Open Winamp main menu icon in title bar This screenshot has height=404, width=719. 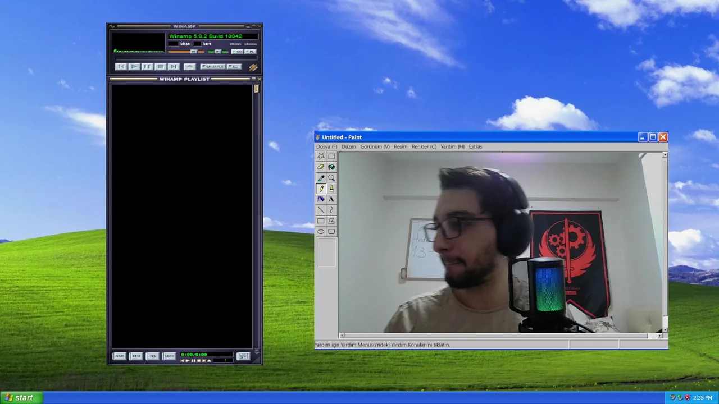coord(112,26)
